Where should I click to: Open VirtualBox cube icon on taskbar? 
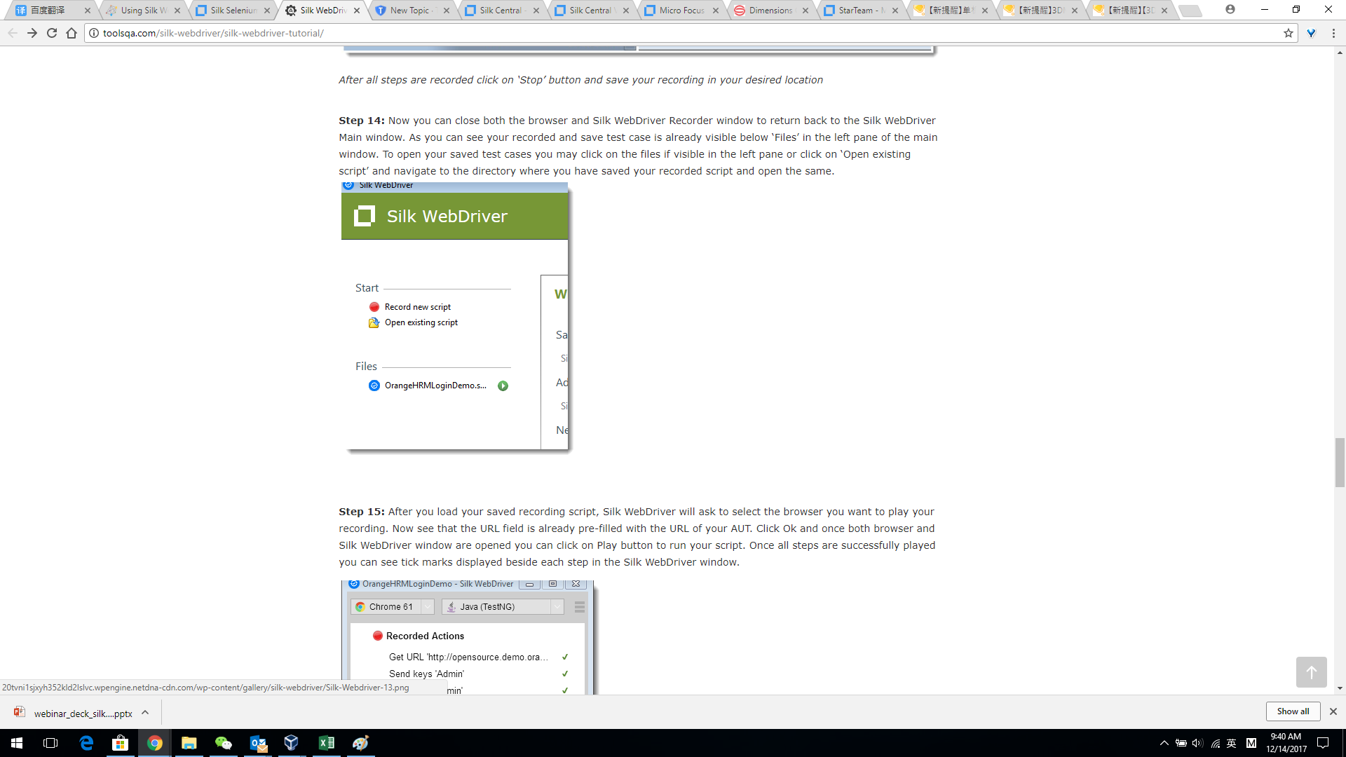tap(292, 743)
